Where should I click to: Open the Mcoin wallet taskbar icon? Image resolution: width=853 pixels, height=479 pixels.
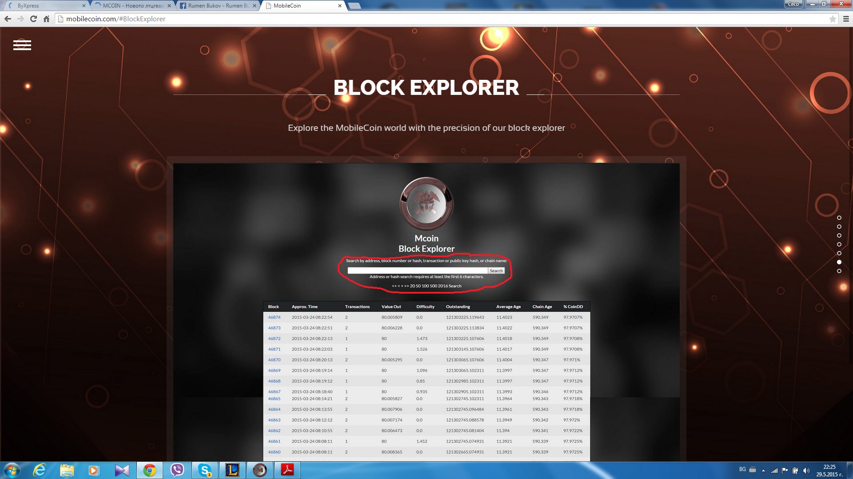click(x=260, y=470)
